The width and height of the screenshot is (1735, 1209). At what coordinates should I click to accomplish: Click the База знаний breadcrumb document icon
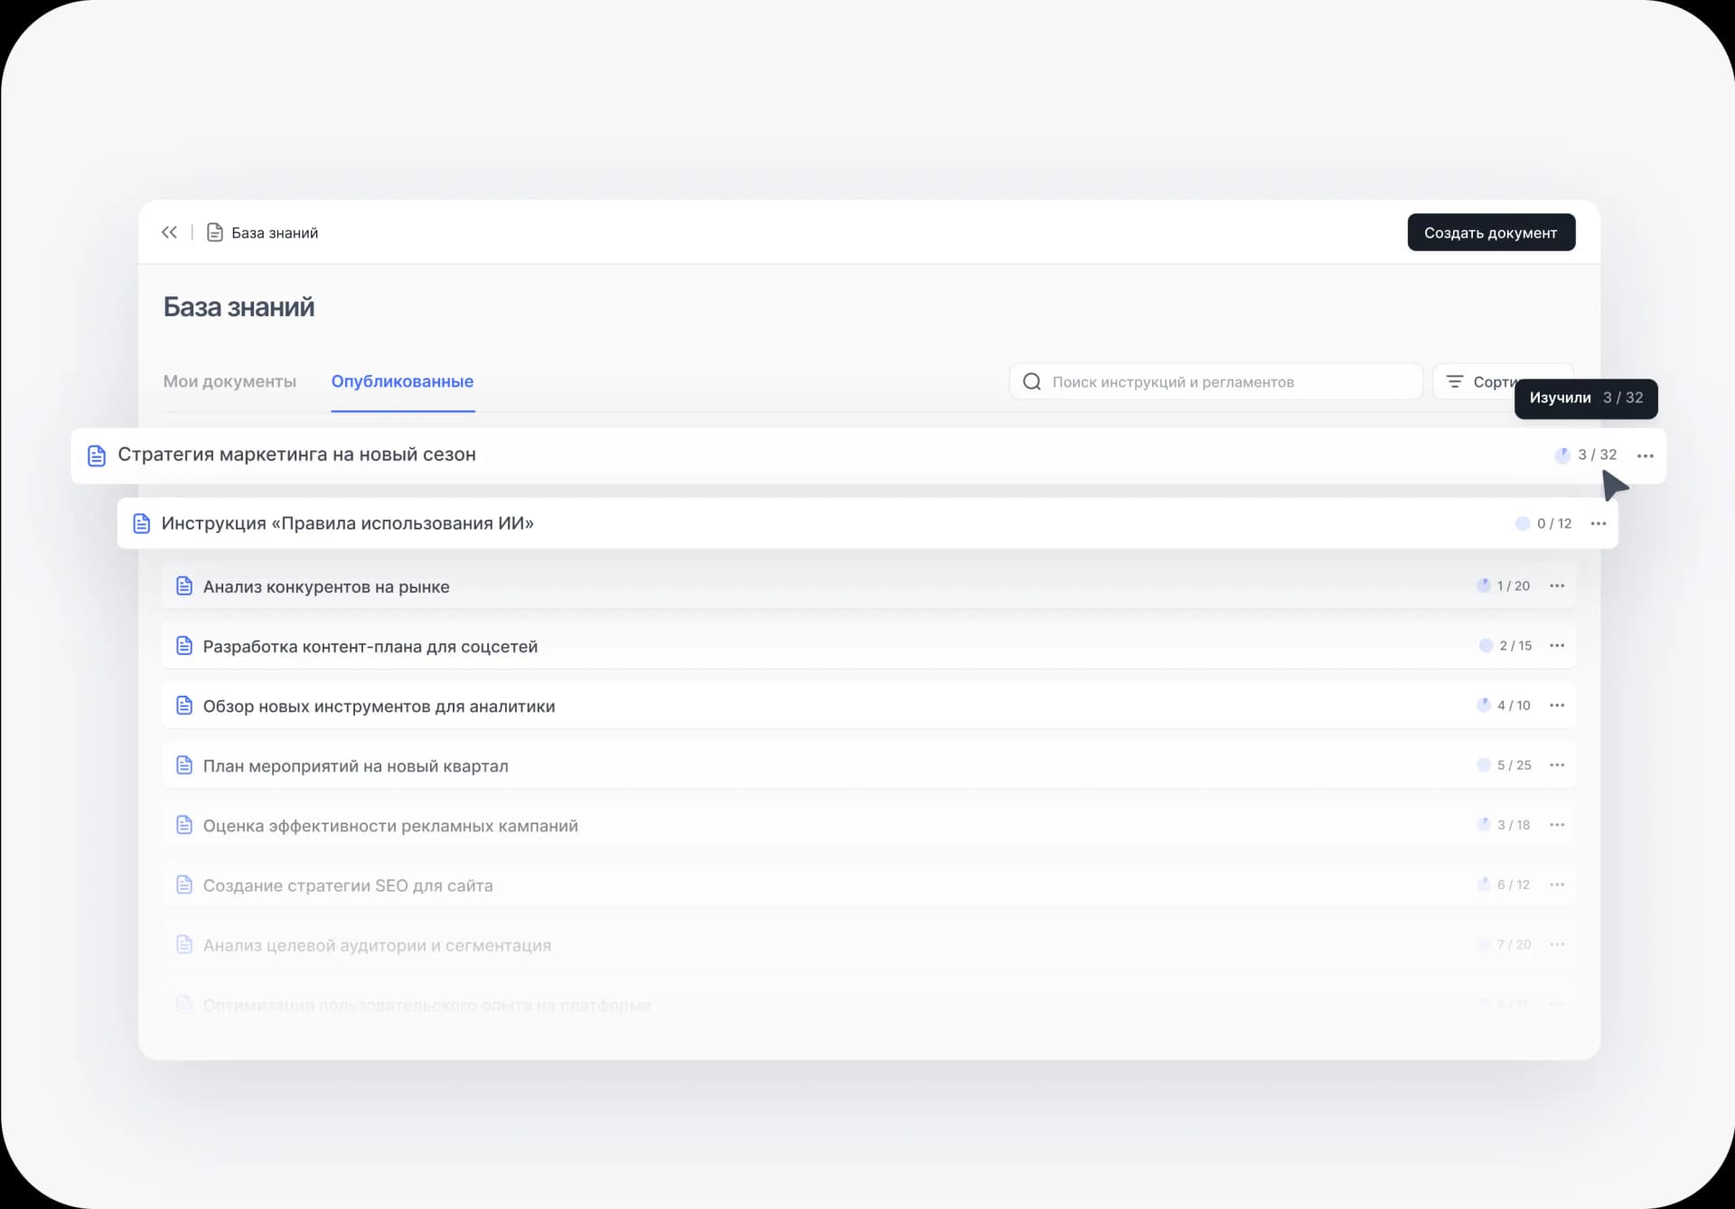click(215, 232)
